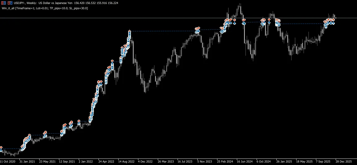Click the open price value 156.420
The image size is (357, 165).
79,3
